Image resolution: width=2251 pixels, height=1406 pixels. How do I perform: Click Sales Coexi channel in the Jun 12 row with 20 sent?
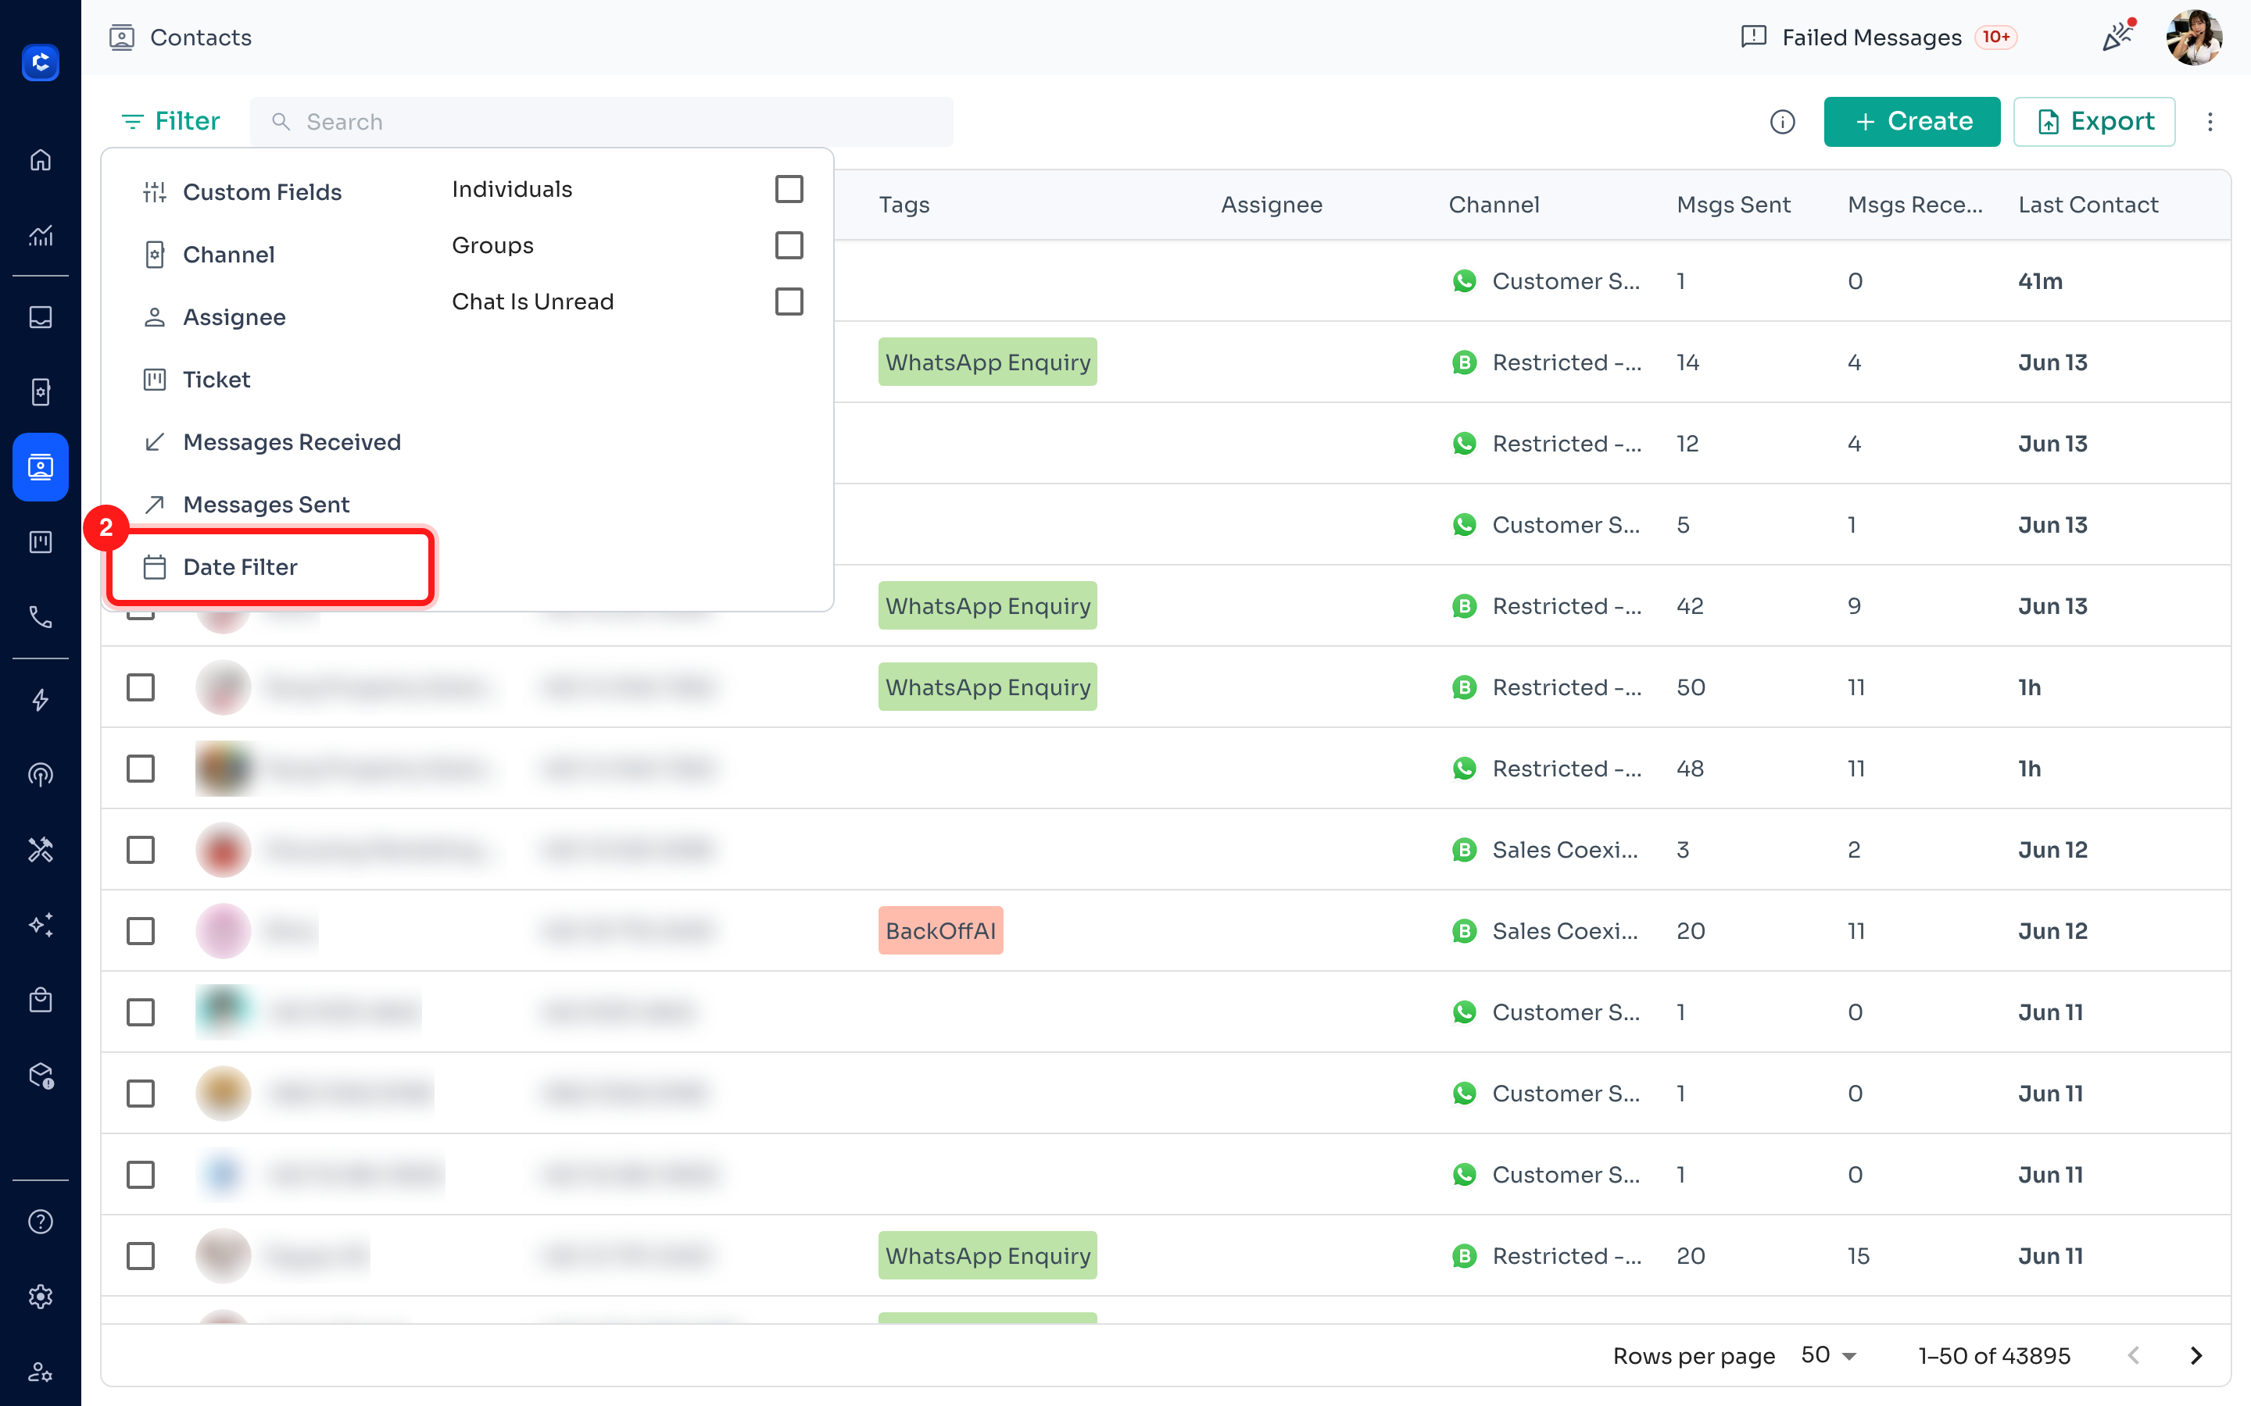(1546, 931)
